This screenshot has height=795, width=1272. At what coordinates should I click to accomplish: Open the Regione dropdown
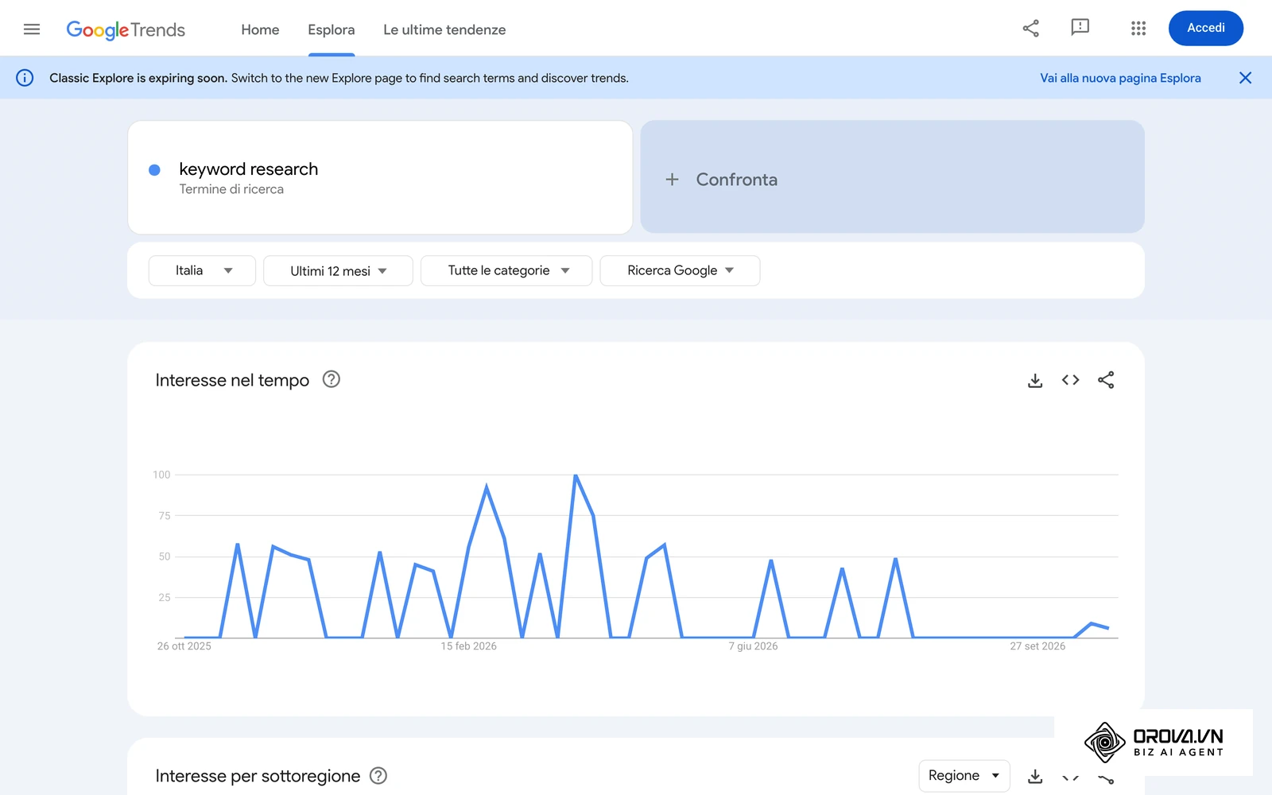(964, 775)
